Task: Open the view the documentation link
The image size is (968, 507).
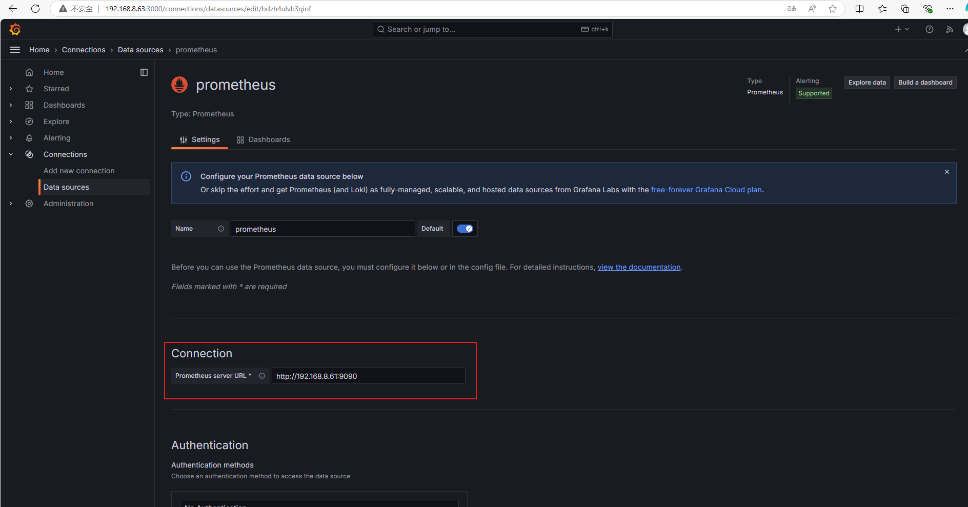Action: tap(639, 267)
